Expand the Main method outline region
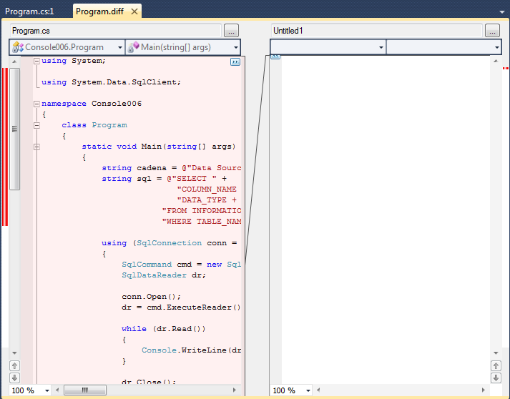The width and height of the screenshot is (510, 399). coord(36,147)
